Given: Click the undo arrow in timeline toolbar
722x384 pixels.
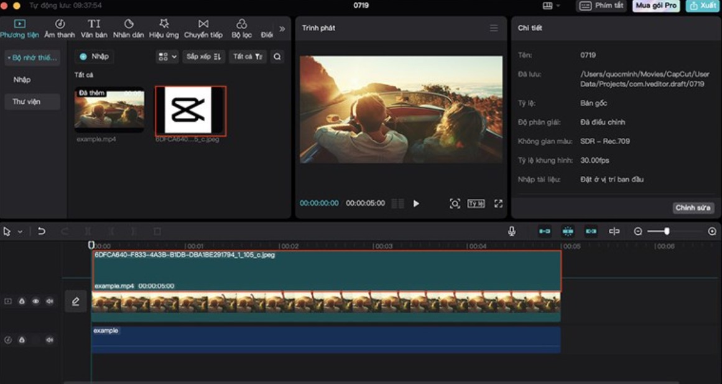Looking at the screenshot, I should pyautogui.click(x=41, y=231).
